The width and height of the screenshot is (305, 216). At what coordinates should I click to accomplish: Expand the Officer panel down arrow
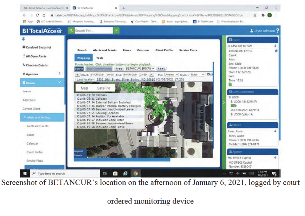[x=275, y=131]
